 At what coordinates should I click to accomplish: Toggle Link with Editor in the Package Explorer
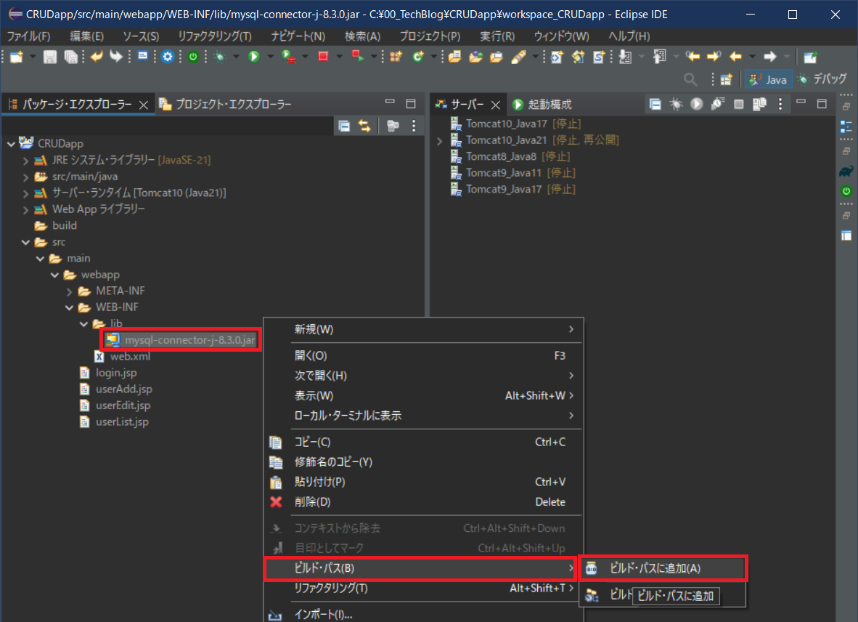tap(364, 126)
